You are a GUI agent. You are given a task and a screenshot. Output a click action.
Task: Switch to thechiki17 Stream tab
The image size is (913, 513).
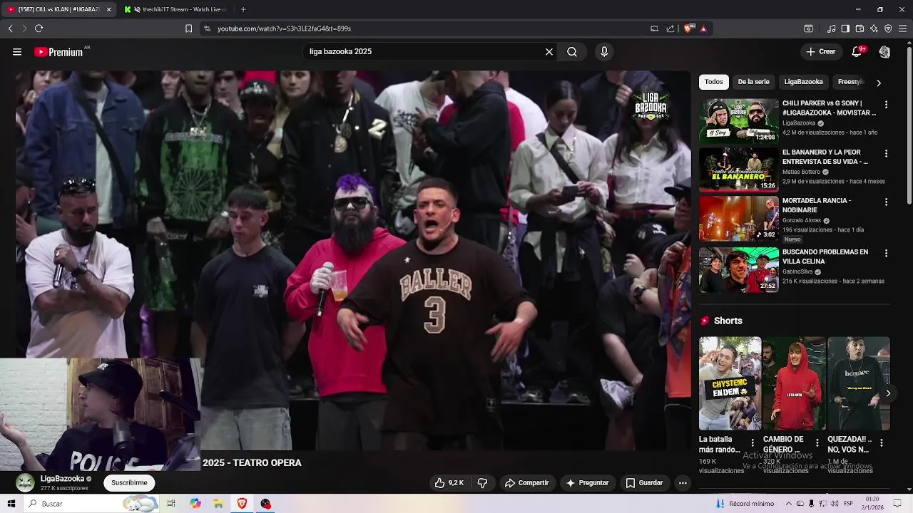click(177, 9)
